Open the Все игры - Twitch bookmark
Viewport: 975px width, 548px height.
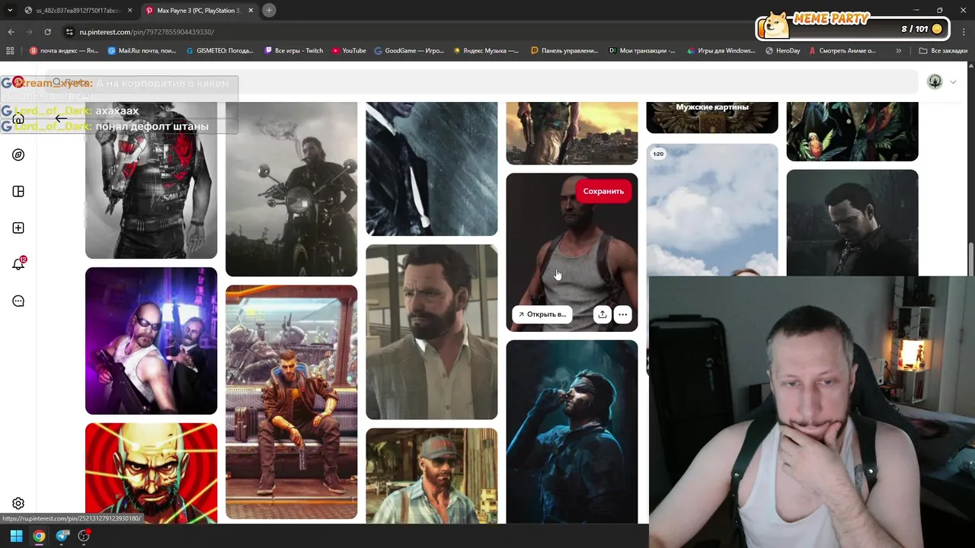294,50
